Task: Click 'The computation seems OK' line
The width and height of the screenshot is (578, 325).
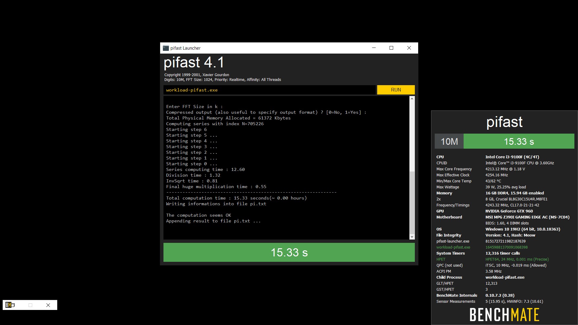Action: tap(199, 215)
